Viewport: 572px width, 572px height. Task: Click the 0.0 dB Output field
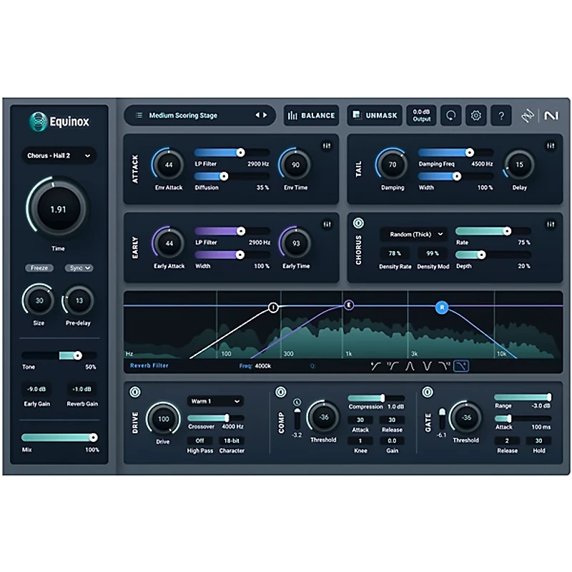pos(421,116)
